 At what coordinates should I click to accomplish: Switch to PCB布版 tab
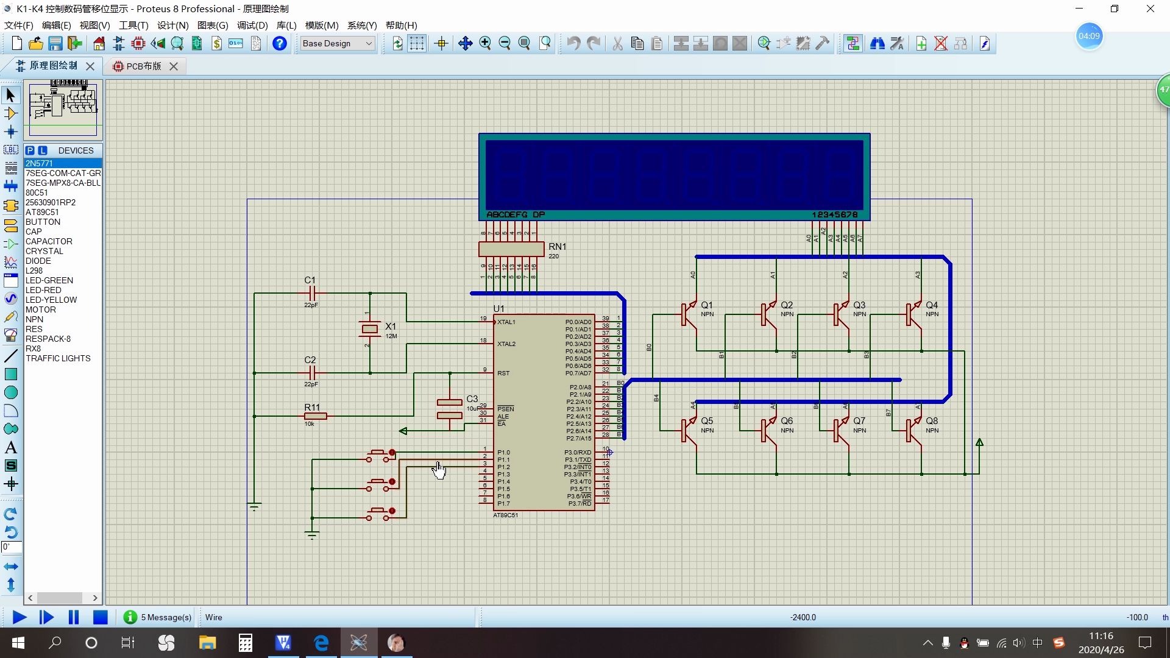coord(142,66)
